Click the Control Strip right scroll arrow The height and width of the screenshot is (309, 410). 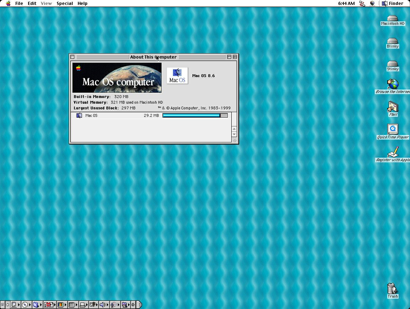click(133, 305)
